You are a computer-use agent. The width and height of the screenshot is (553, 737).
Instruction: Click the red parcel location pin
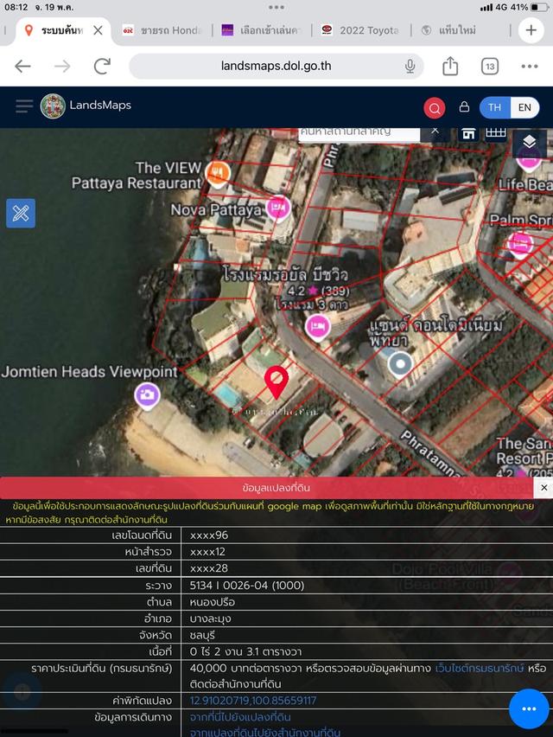click(276, 382)
